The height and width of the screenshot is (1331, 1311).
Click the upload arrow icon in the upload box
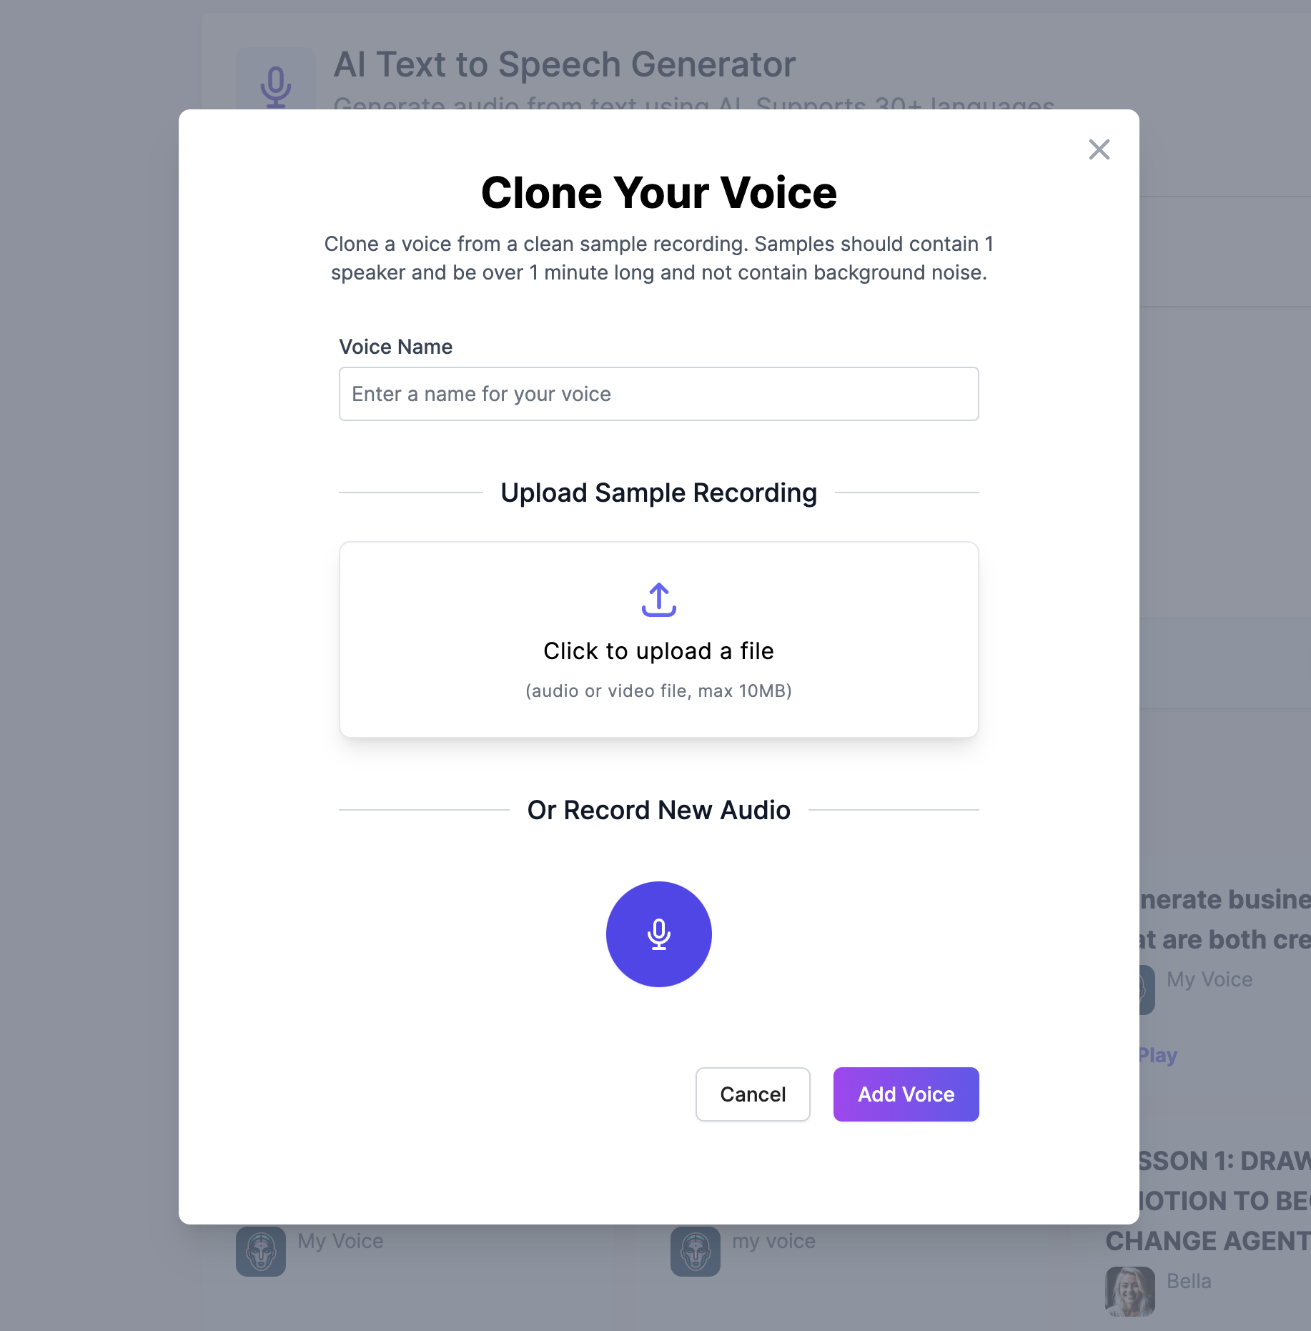pyautogui.click(x=658, y=600)
